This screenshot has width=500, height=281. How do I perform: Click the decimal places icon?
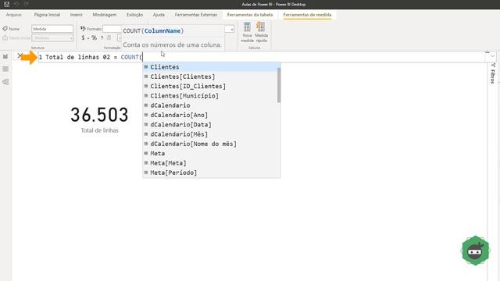(x=109, y=37)
